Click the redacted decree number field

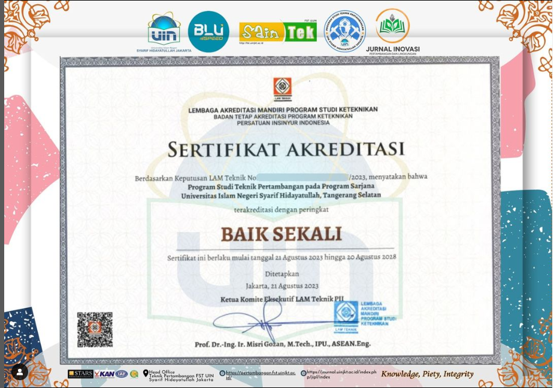pyautogui.click(x=303, y=177)
